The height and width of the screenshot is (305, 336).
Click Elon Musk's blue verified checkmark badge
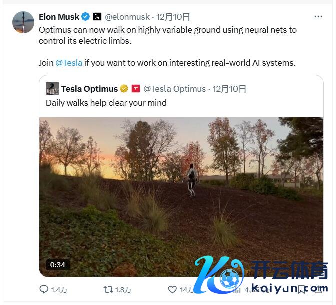[x=86, y=17]
